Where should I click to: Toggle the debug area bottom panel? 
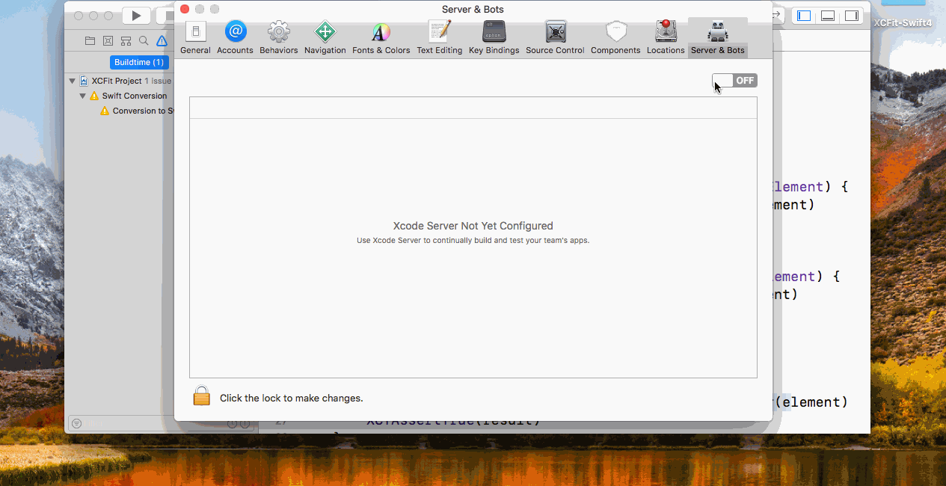pyautogui.click(x=828, y=16)
